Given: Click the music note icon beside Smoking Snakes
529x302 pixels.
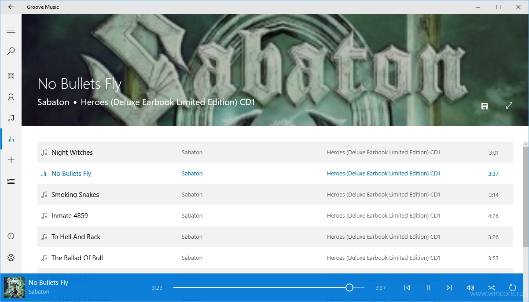Looking at the screenshot, I should [44, 195].
